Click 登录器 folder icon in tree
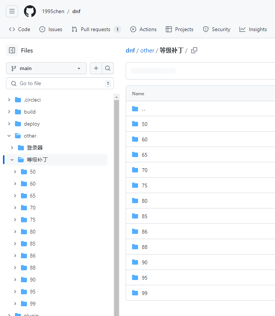 coord(21,148)
